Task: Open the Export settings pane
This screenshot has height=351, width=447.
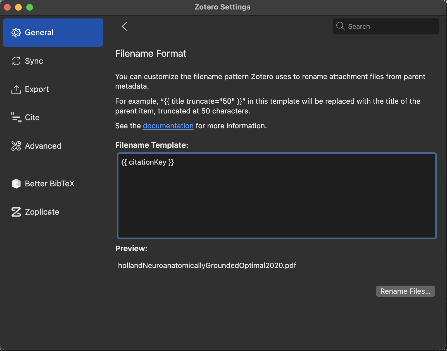Action: [53, 89]
